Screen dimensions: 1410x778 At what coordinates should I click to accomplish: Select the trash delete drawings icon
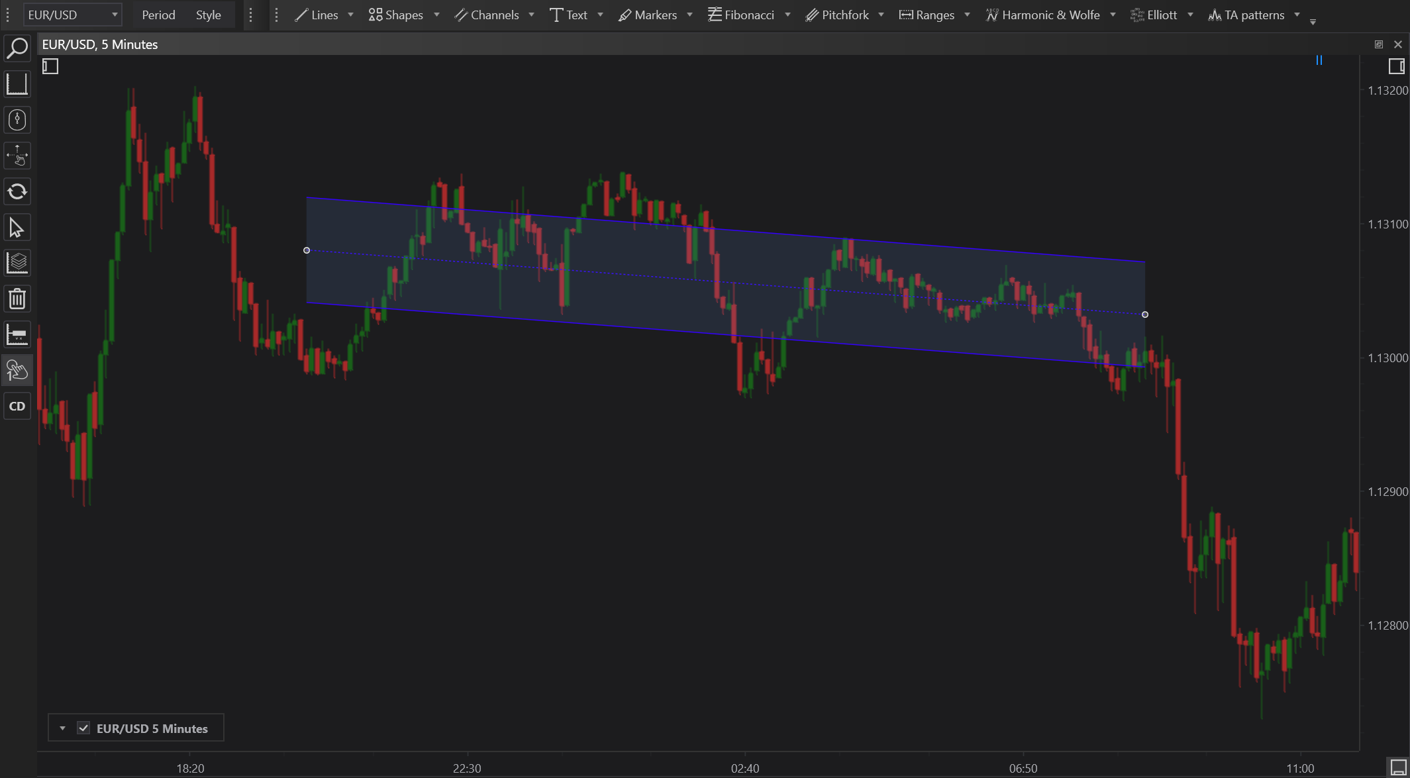pos(17,299)
